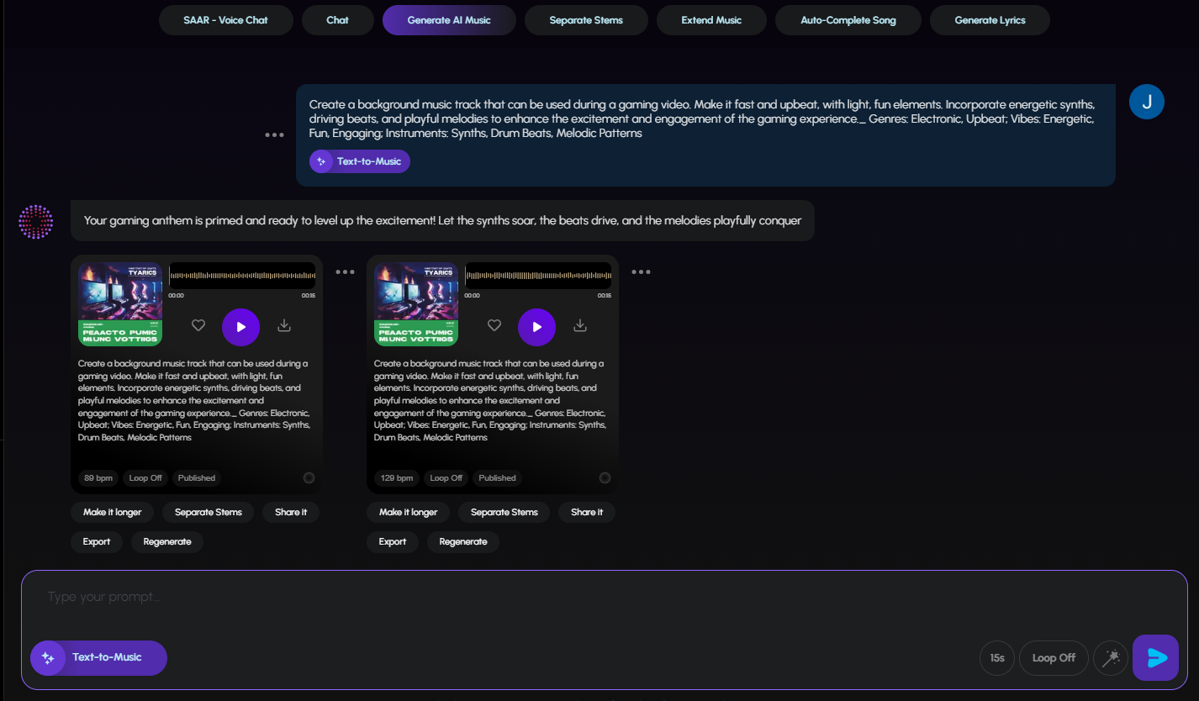Seek in the 129 bpm track waveform
Screen dimensions: 1199x701
coord(538,276)
